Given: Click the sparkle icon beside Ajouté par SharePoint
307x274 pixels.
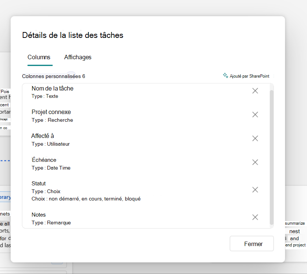Looking at the screenshot, I should [x=225, y=75].
